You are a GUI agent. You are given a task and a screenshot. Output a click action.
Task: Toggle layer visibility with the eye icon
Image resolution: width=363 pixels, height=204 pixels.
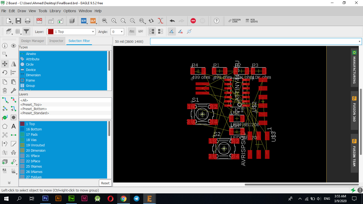14,46
